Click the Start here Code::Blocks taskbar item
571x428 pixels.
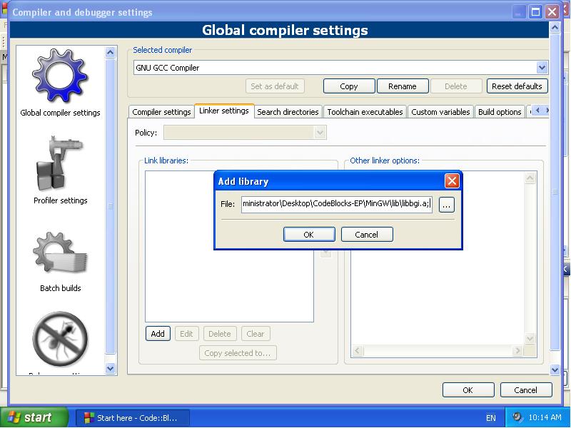[x=132, y=417]
